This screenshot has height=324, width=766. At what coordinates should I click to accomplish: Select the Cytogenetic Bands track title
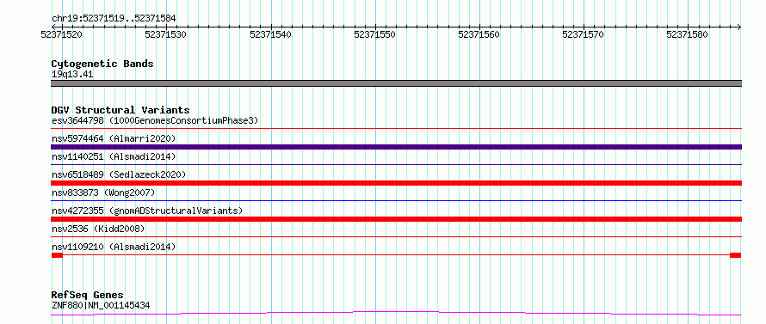click(102, 64)
